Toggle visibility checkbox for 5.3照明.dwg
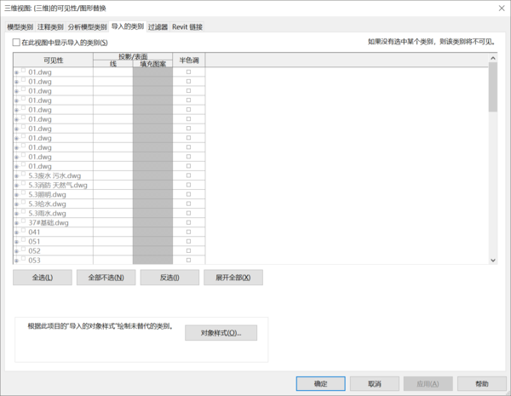Viewport: 511px width, 396px height. 23,194
